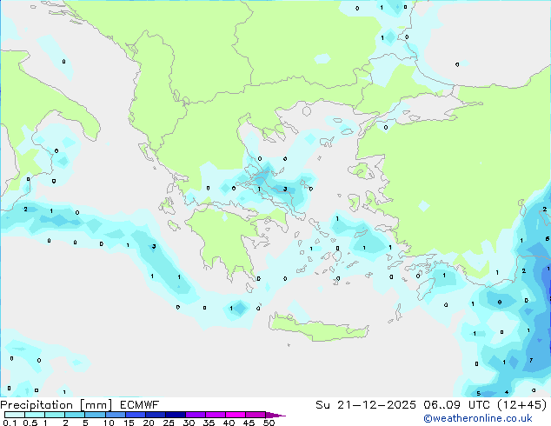The image size is (551, 426).
Task: Click the '(12+45)' forecast run text
Action: [522, 405]
